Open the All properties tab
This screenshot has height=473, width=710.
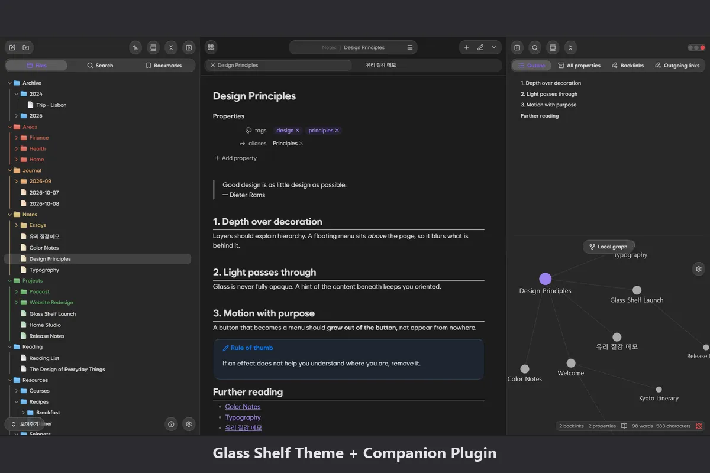pos(579,66)
